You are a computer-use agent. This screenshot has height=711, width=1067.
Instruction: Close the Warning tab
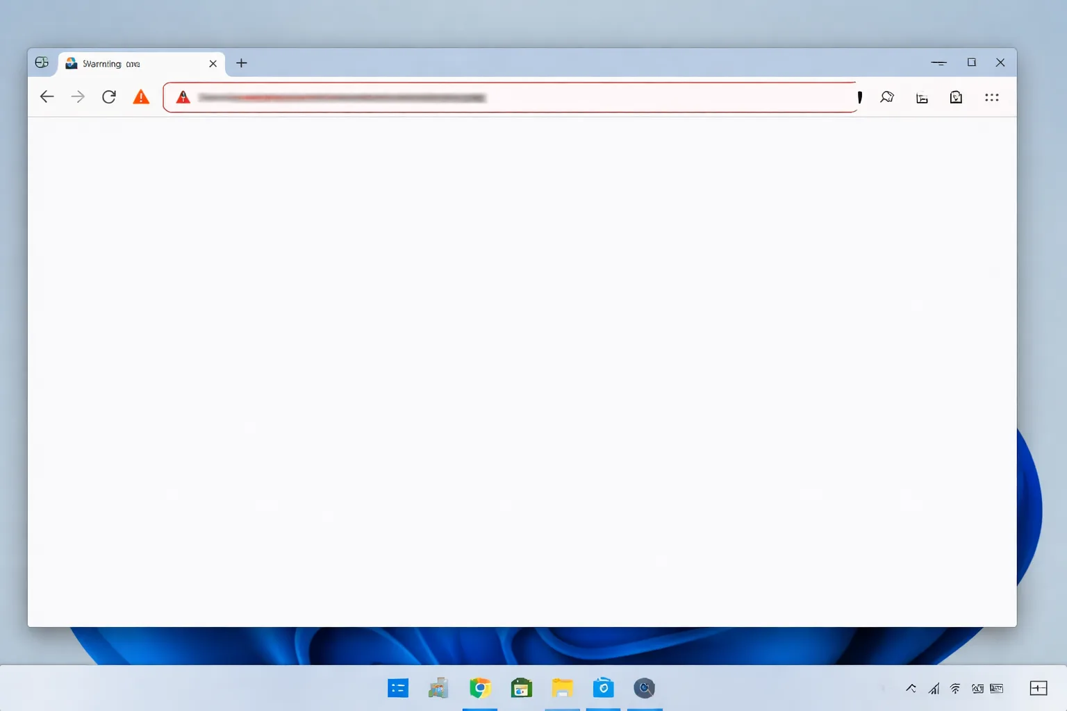[213, 63]
